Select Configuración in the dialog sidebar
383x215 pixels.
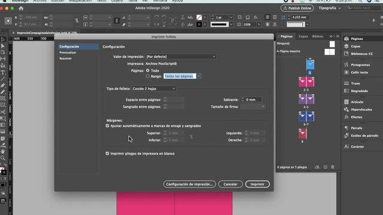pyautogui.click(x=78, y=47)
